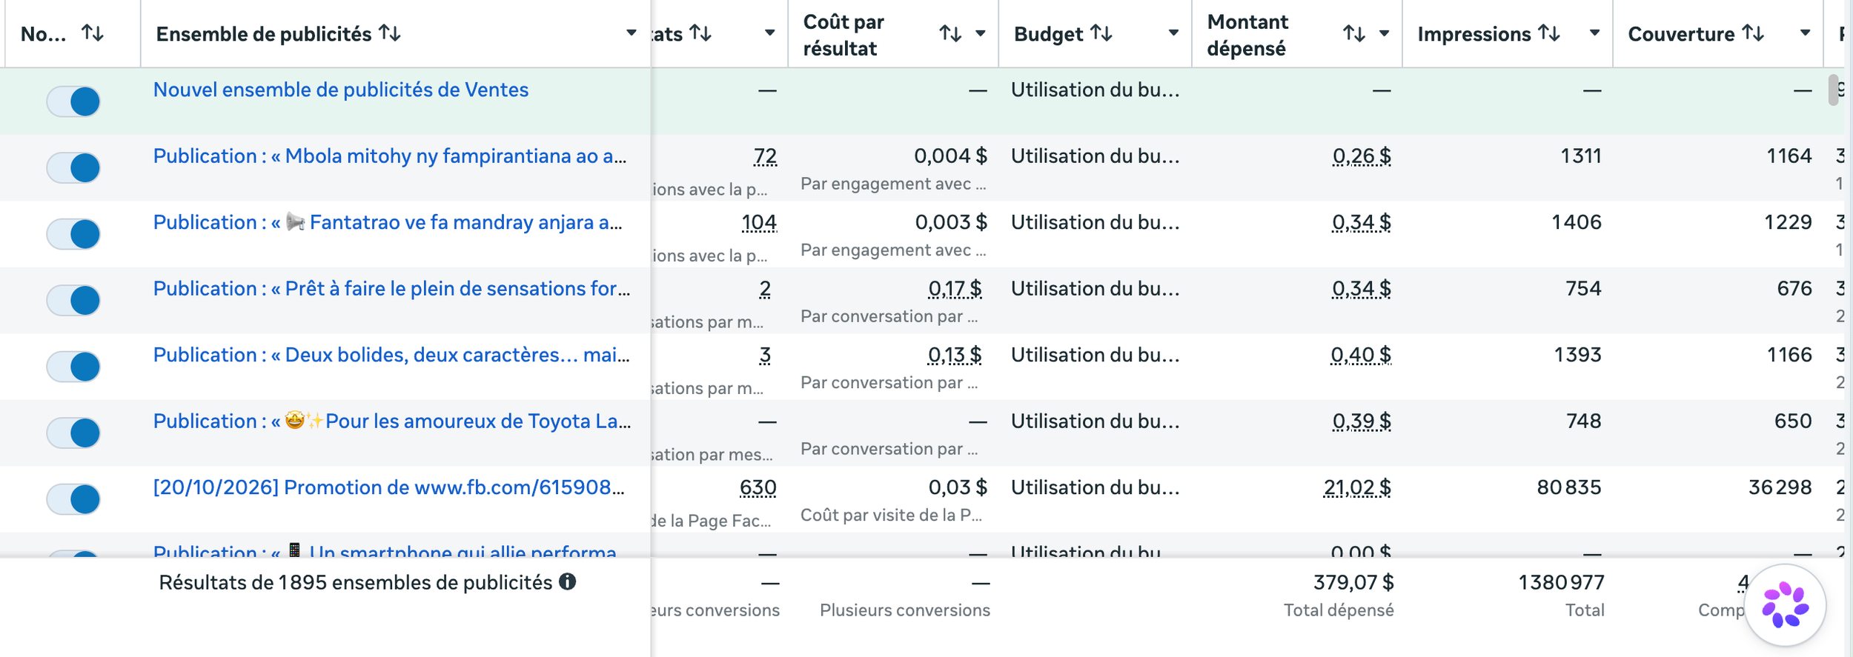Open Ensemble de publicités column dropdown

click(x=632, y=33)
